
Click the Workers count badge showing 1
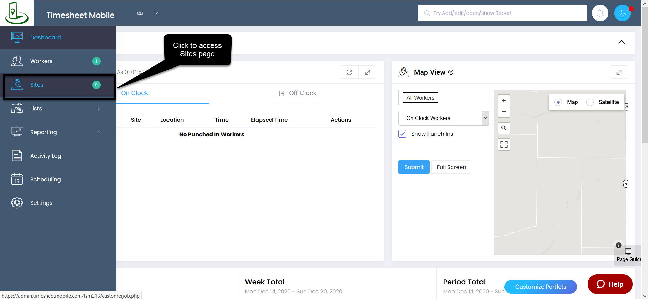point(96,61)
